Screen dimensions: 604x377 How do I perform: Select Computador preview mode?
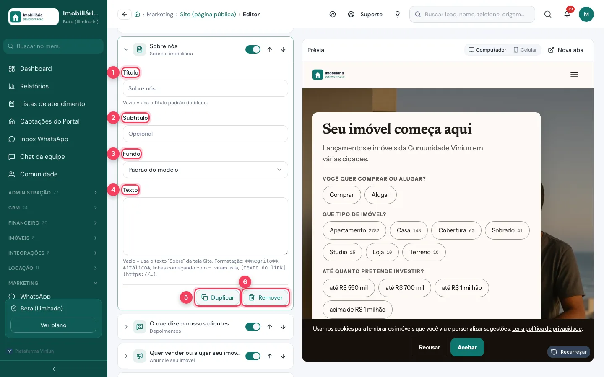pos(487,50)
